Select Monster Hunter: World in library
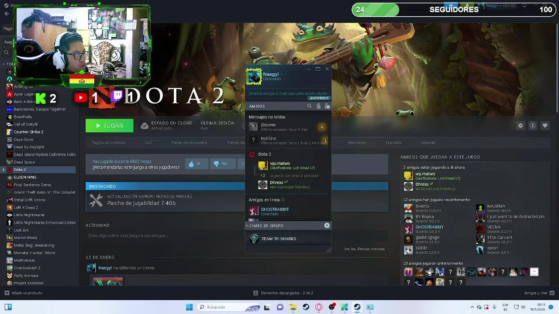 click(39, 253)
